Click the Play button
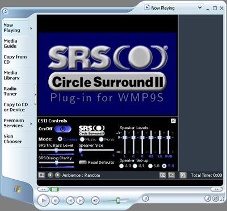 point(44,200)
